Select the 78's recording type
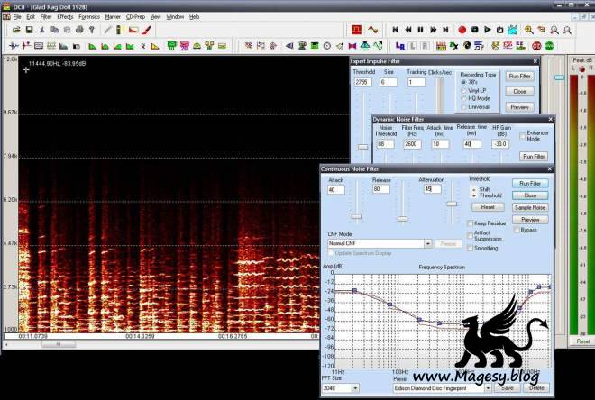Image resolution: width=595 pixels, height=400 pixels. coord(463,82)
